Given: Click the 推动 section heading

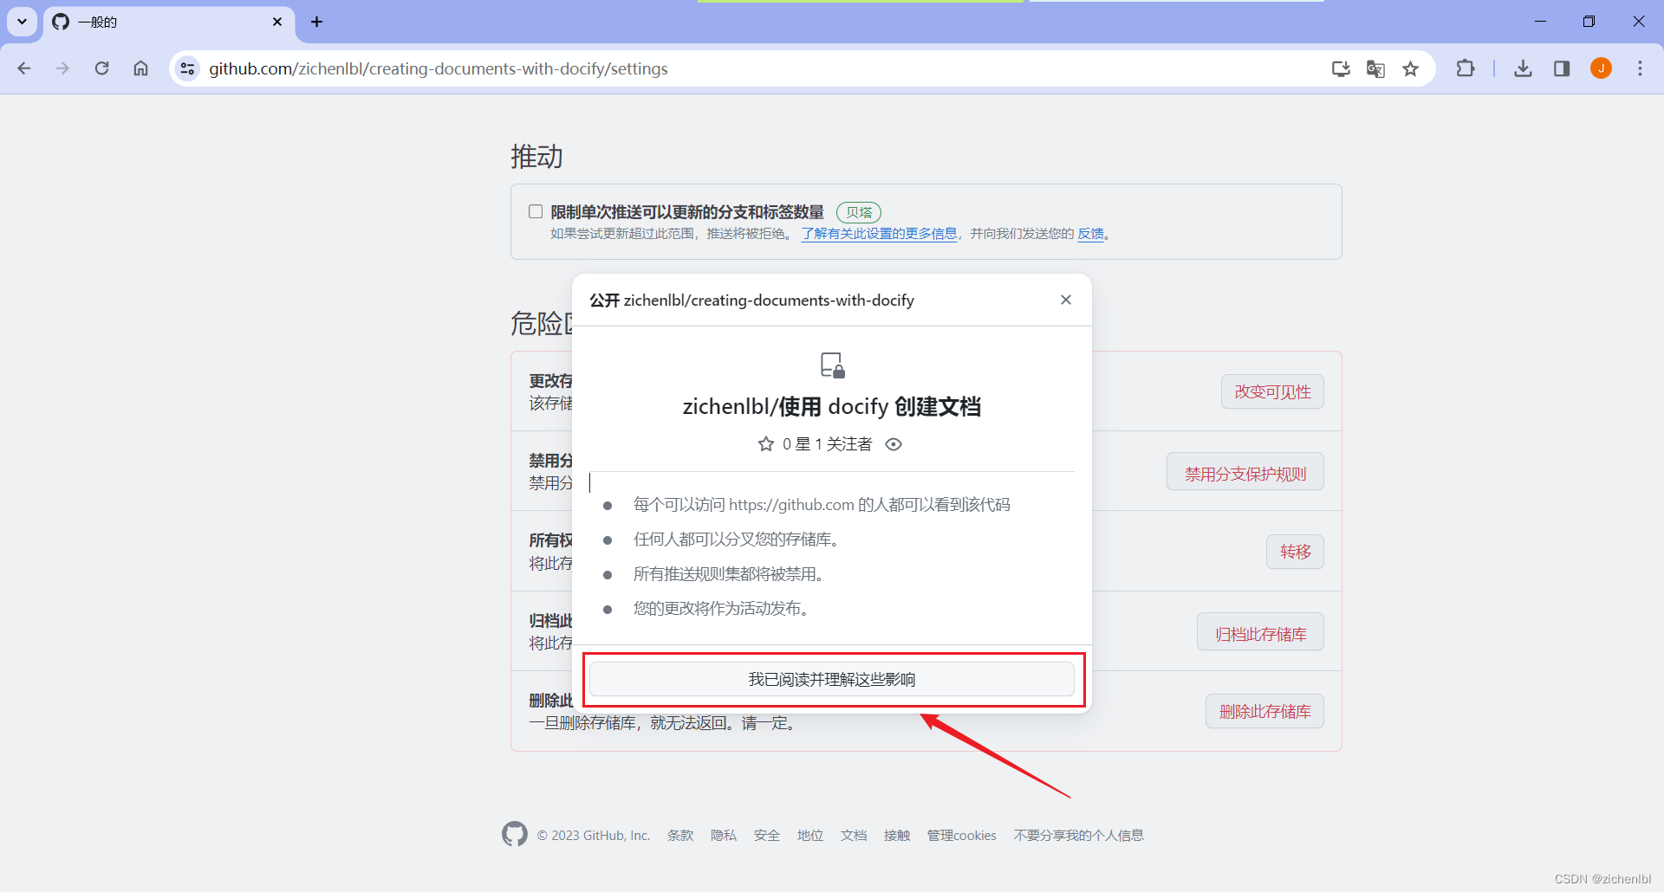Looking at the screenshot, I should pos(537,157).
